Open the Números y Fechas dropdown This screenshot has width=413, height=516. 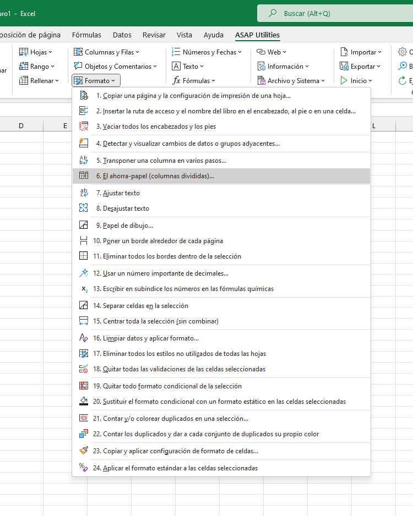tap(207, 52)
